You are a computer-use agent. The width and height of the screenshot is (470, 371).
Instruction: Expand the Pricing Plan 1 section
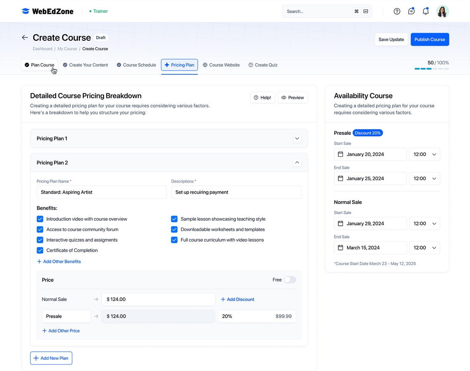coord(297,139)
